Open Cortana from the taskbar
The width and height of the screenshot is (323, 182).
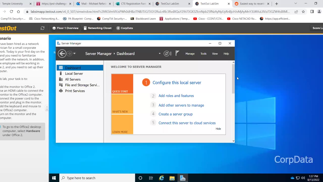click(x=140, y=178)
